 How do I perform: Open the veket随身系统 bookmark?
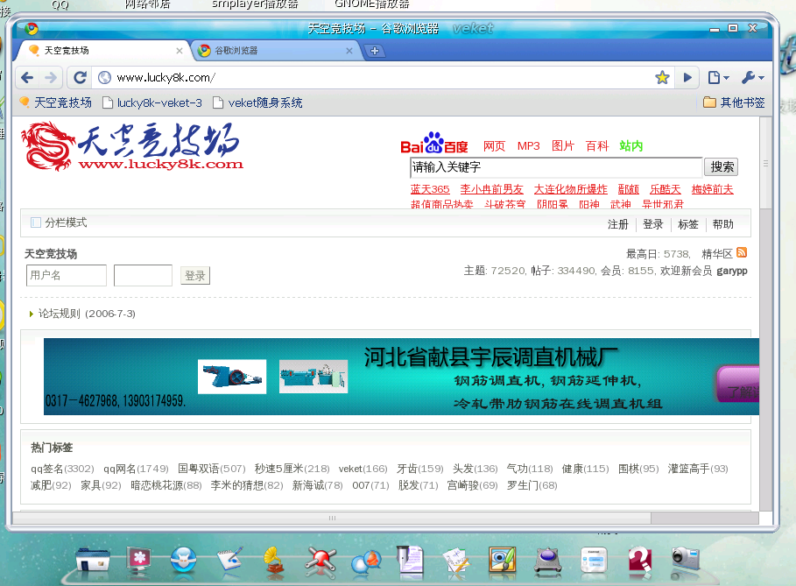(x=257, y=102)
